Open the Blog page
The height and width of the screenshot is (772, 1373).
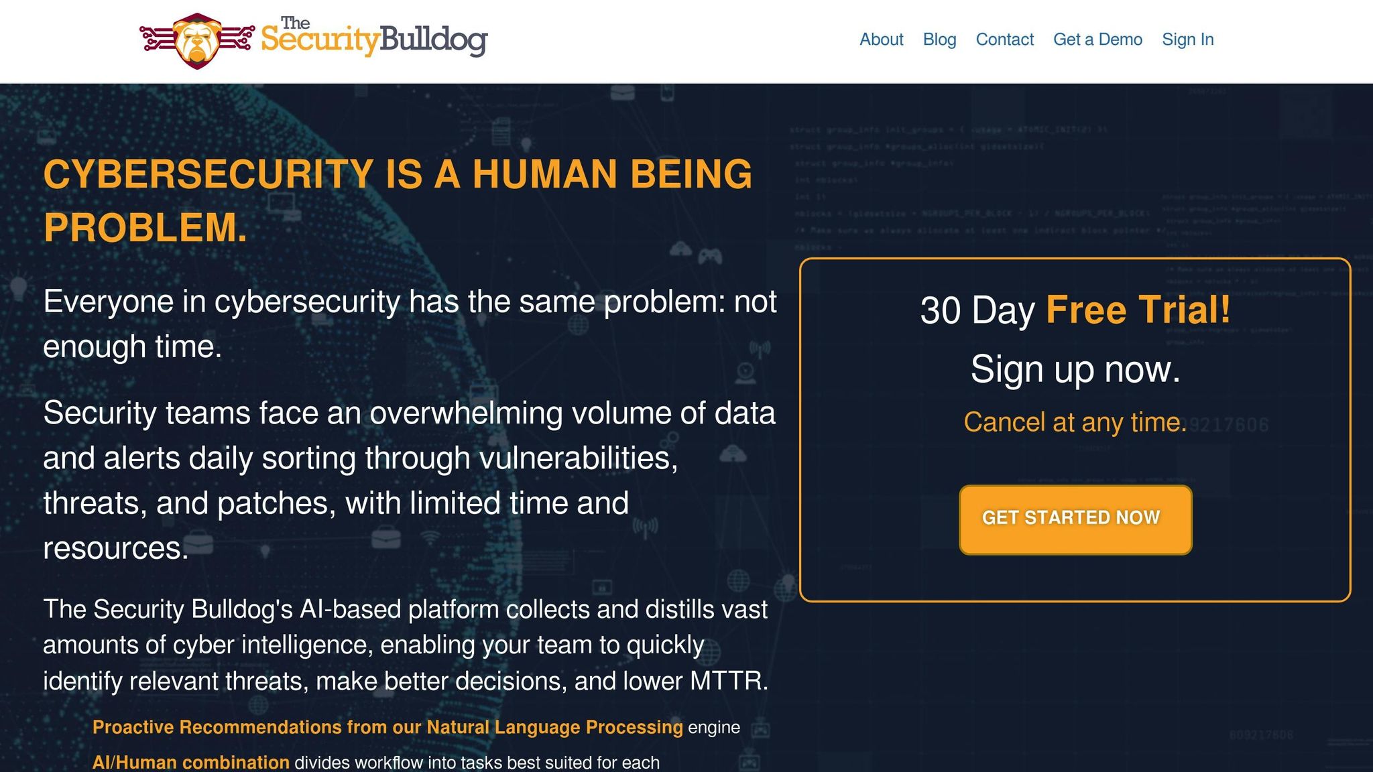(x=940, y=40)
